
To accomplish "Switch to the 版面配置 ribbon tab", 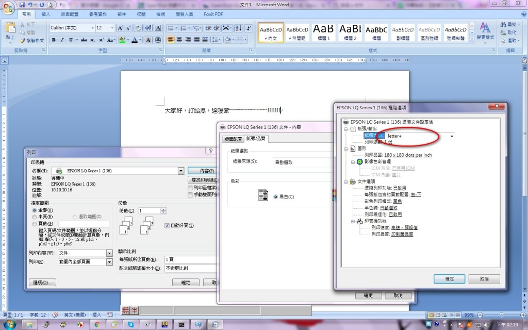I will [70, 14].
